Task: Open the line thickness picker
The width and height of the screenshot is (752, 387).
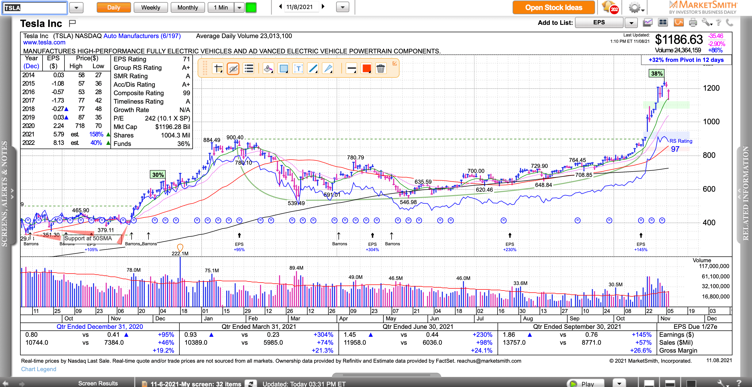Action: tap(351, 69)
